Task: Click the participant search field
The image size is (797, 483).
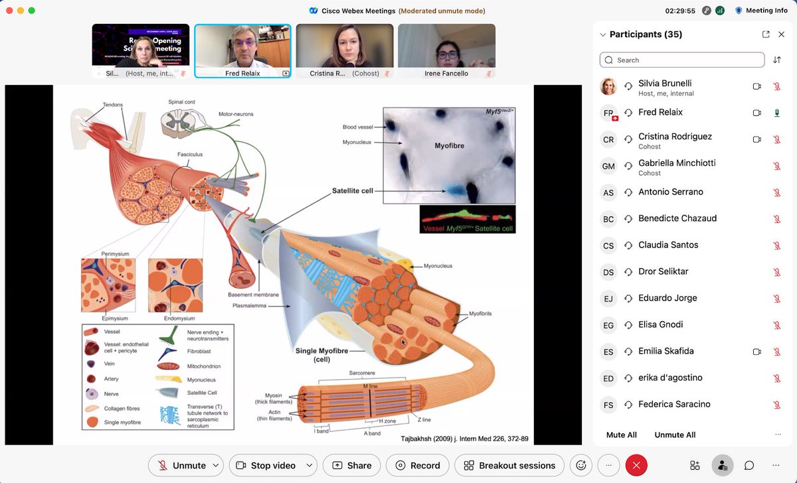Action: click(682, 60)
